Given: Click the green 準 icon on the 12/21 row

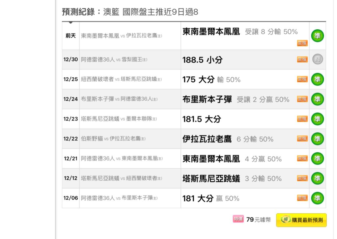Looking at the screenshot, I should [x=317, y=158].
